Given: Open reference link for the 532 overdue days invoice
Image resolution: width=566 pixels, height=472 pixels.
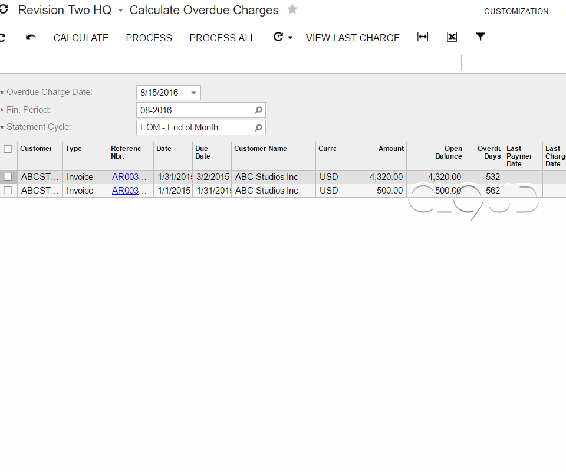Looking at the screenshot, I should click(129, 177).
